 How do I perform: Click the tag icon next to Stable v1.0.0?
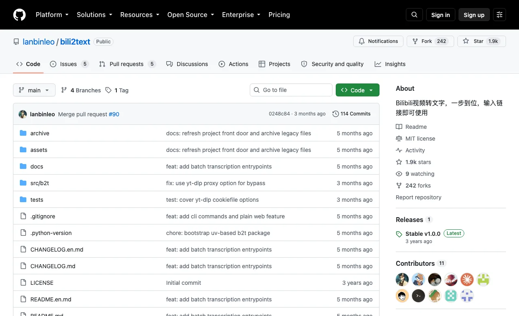point(399,234)
